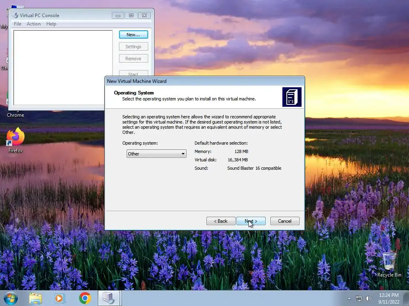The image size is (409, 306).
Task: Click the New... button in Virtual PC Console
Action: pos(133,34)
